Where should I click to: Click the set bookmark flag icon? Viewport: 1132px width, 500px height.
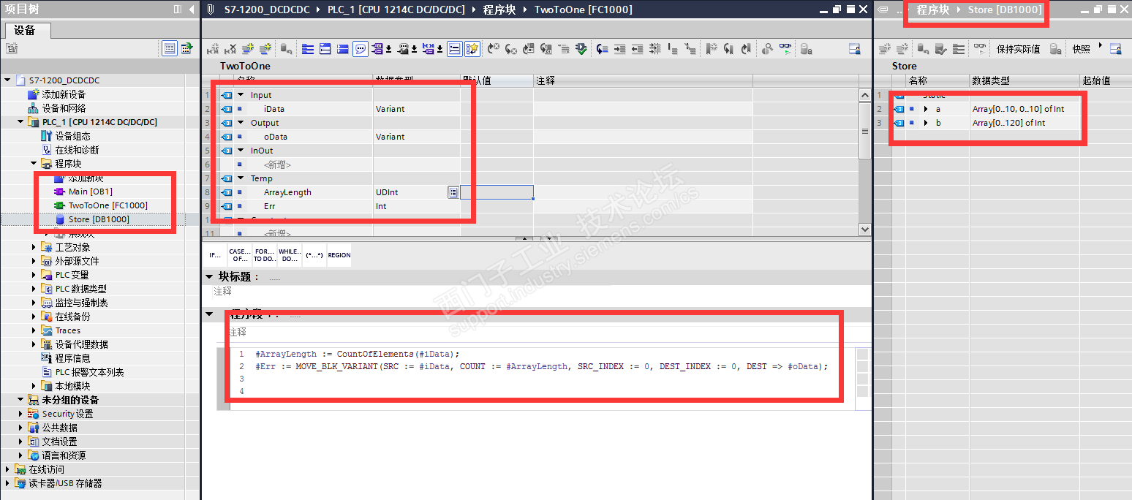tap(711, 49)
